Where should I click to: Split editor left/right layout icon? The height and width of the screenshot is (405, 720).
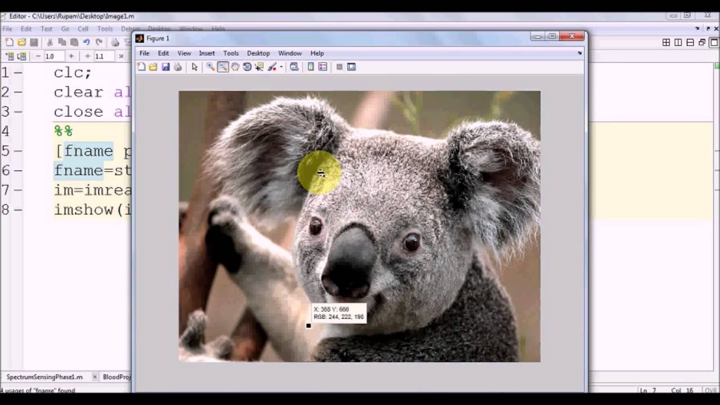click(x=678, y=42)
